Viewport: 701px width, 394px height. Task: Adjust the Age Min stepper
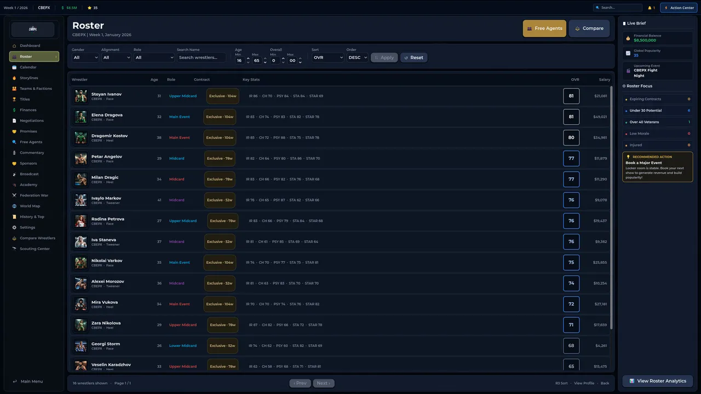coord(248,60)
